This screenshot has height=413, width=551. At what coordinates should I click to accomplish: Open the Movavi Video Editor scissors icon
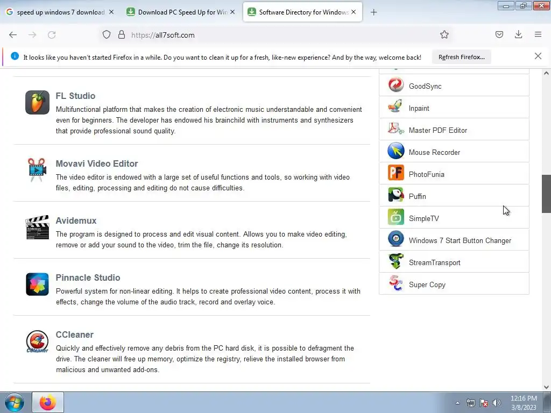point(37,170)
